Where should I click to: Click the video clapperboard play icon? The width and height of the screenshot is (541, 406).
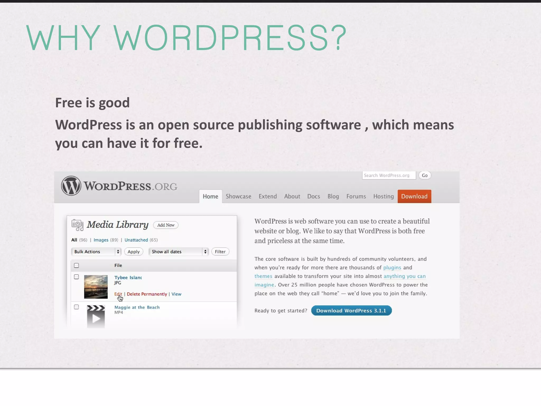(x=96, y=316)
